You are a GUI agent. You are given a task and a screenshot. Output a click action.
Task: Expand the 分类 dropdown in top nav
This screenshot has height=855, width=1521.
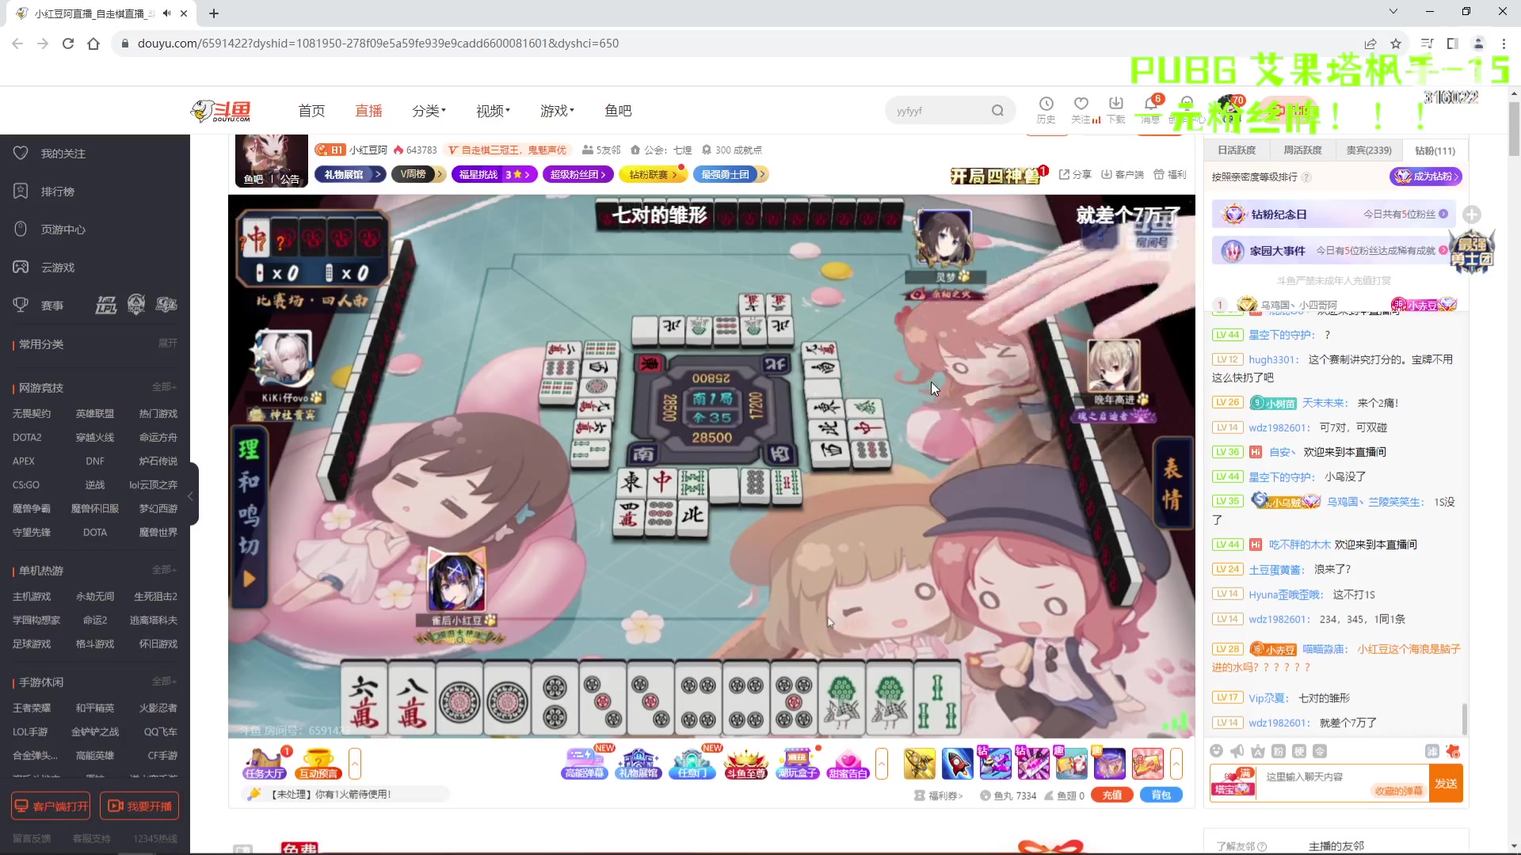429,111
